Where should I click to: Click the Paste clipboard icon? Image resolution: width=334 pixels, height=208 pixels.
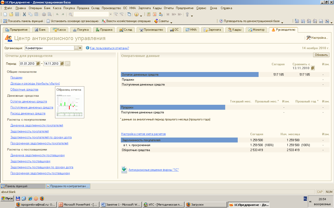tap(36, 14)
